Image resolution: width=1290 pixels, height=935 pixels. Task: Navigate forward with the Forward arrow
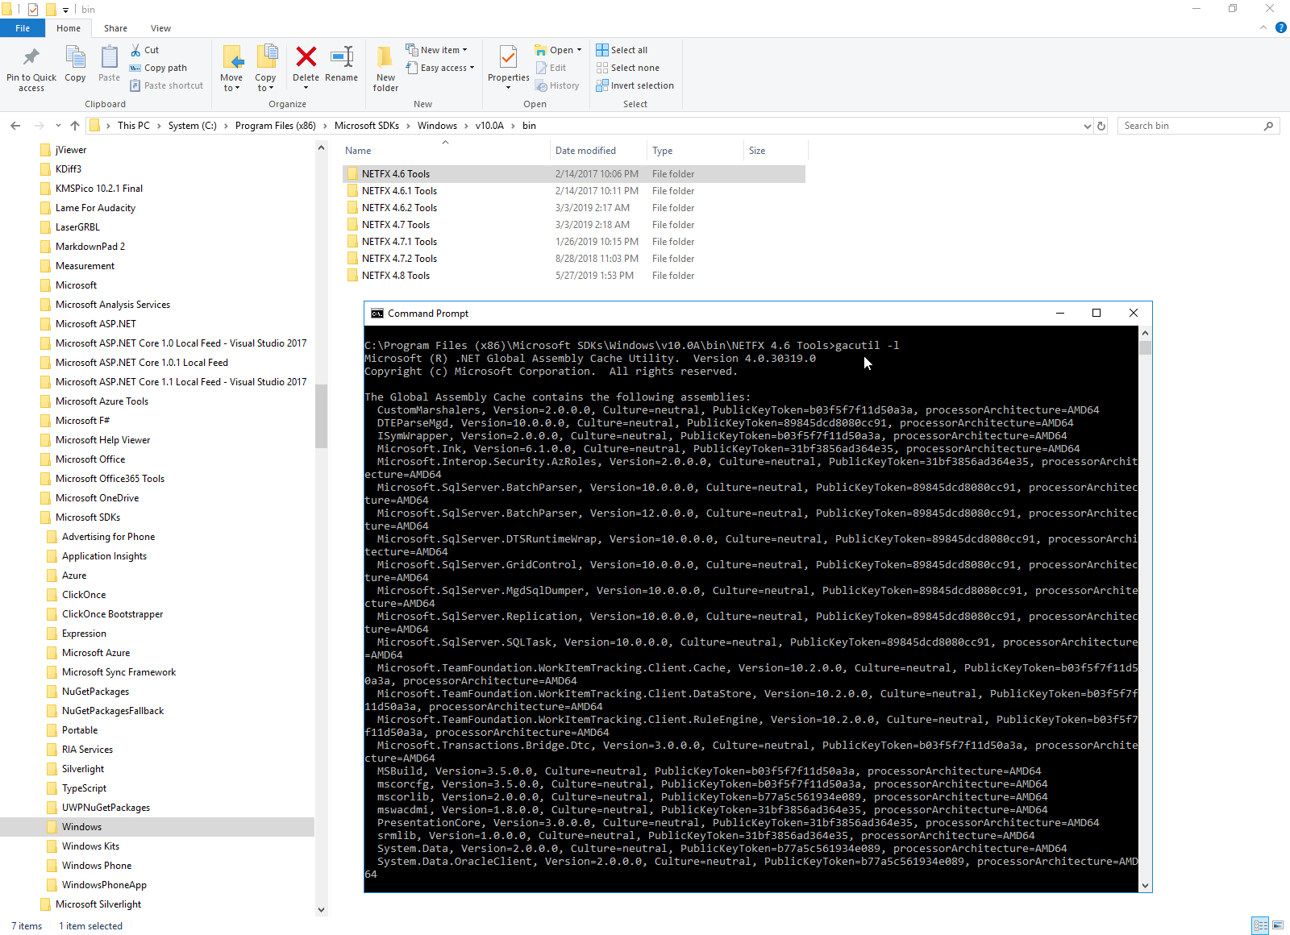(x=39, y=126)
